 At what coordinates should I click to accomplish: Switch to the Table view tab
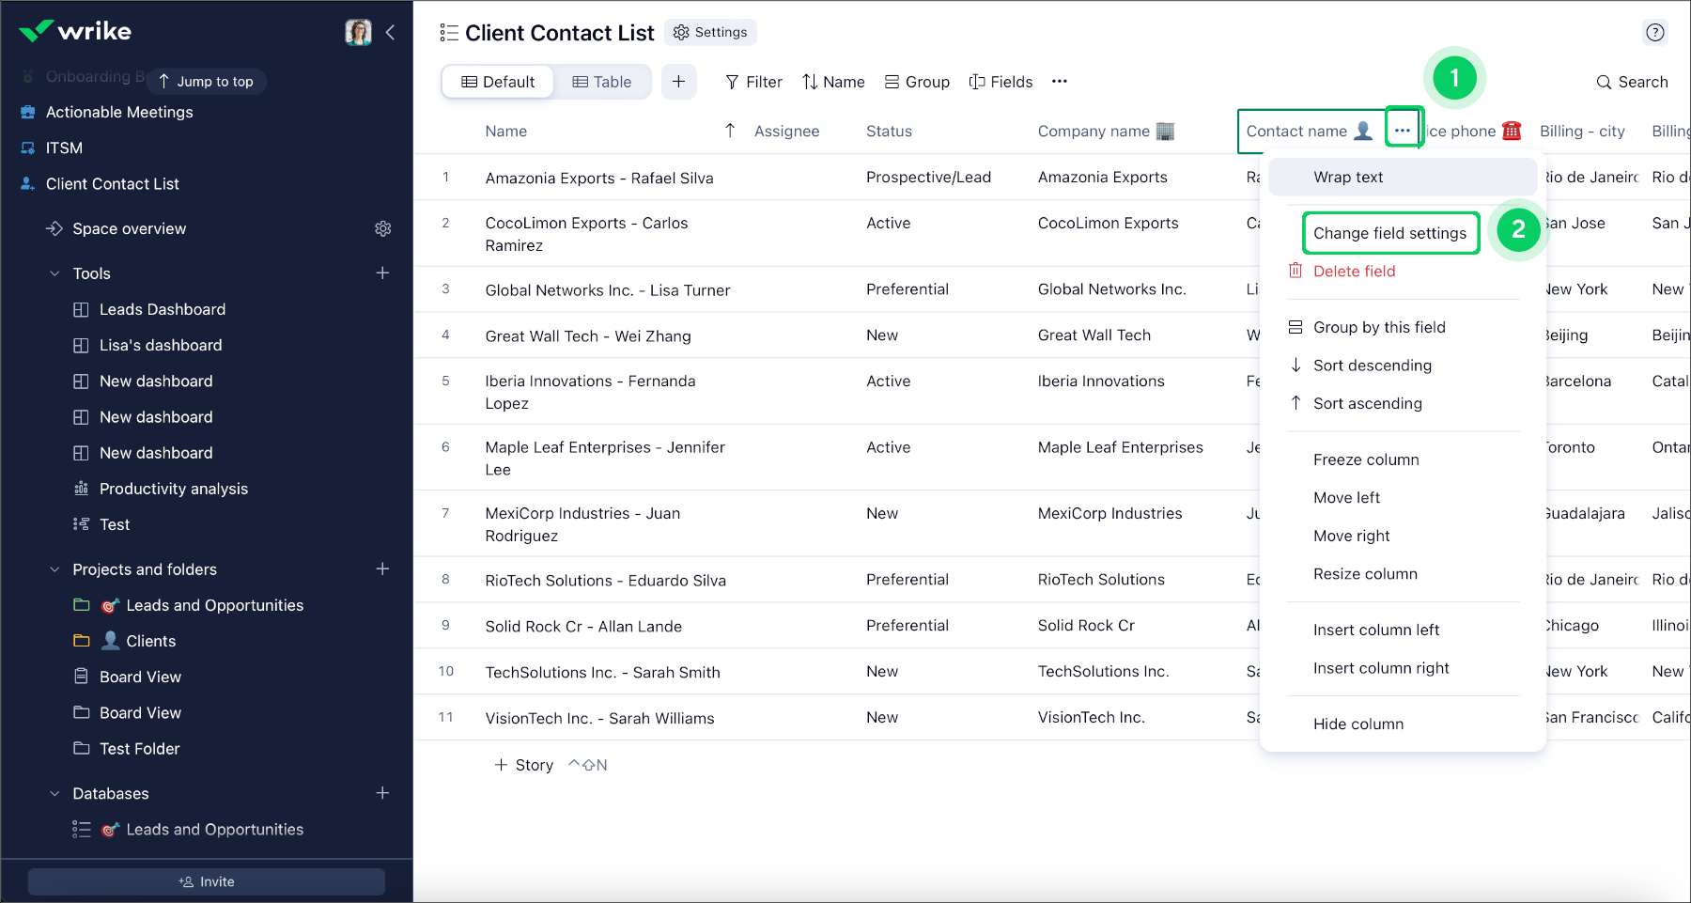pyautogui.click(x=602, y=82)
